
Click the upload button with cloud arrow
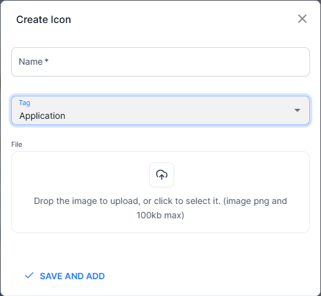click(162, 175)
